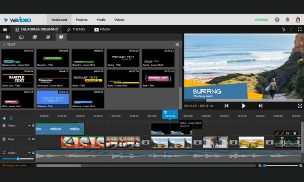The width and height of the screenshot is (304, 182).
Task: Collapse the TEXT section chevron
Action: [4, 44]
